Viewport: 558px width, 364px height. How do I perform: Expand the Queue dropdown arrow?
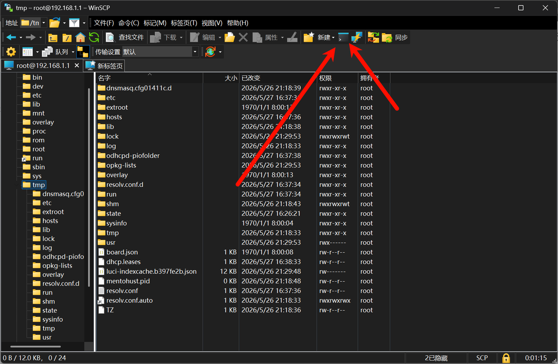pos(73,52)
